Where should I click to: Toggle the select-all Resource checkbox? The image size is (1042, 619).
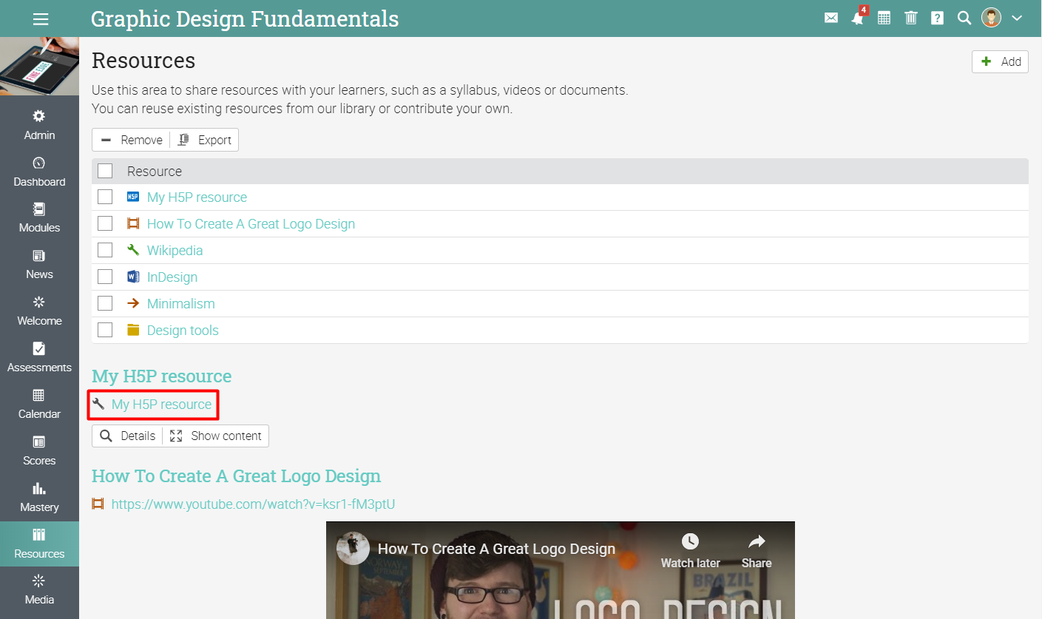coord(105,171)
